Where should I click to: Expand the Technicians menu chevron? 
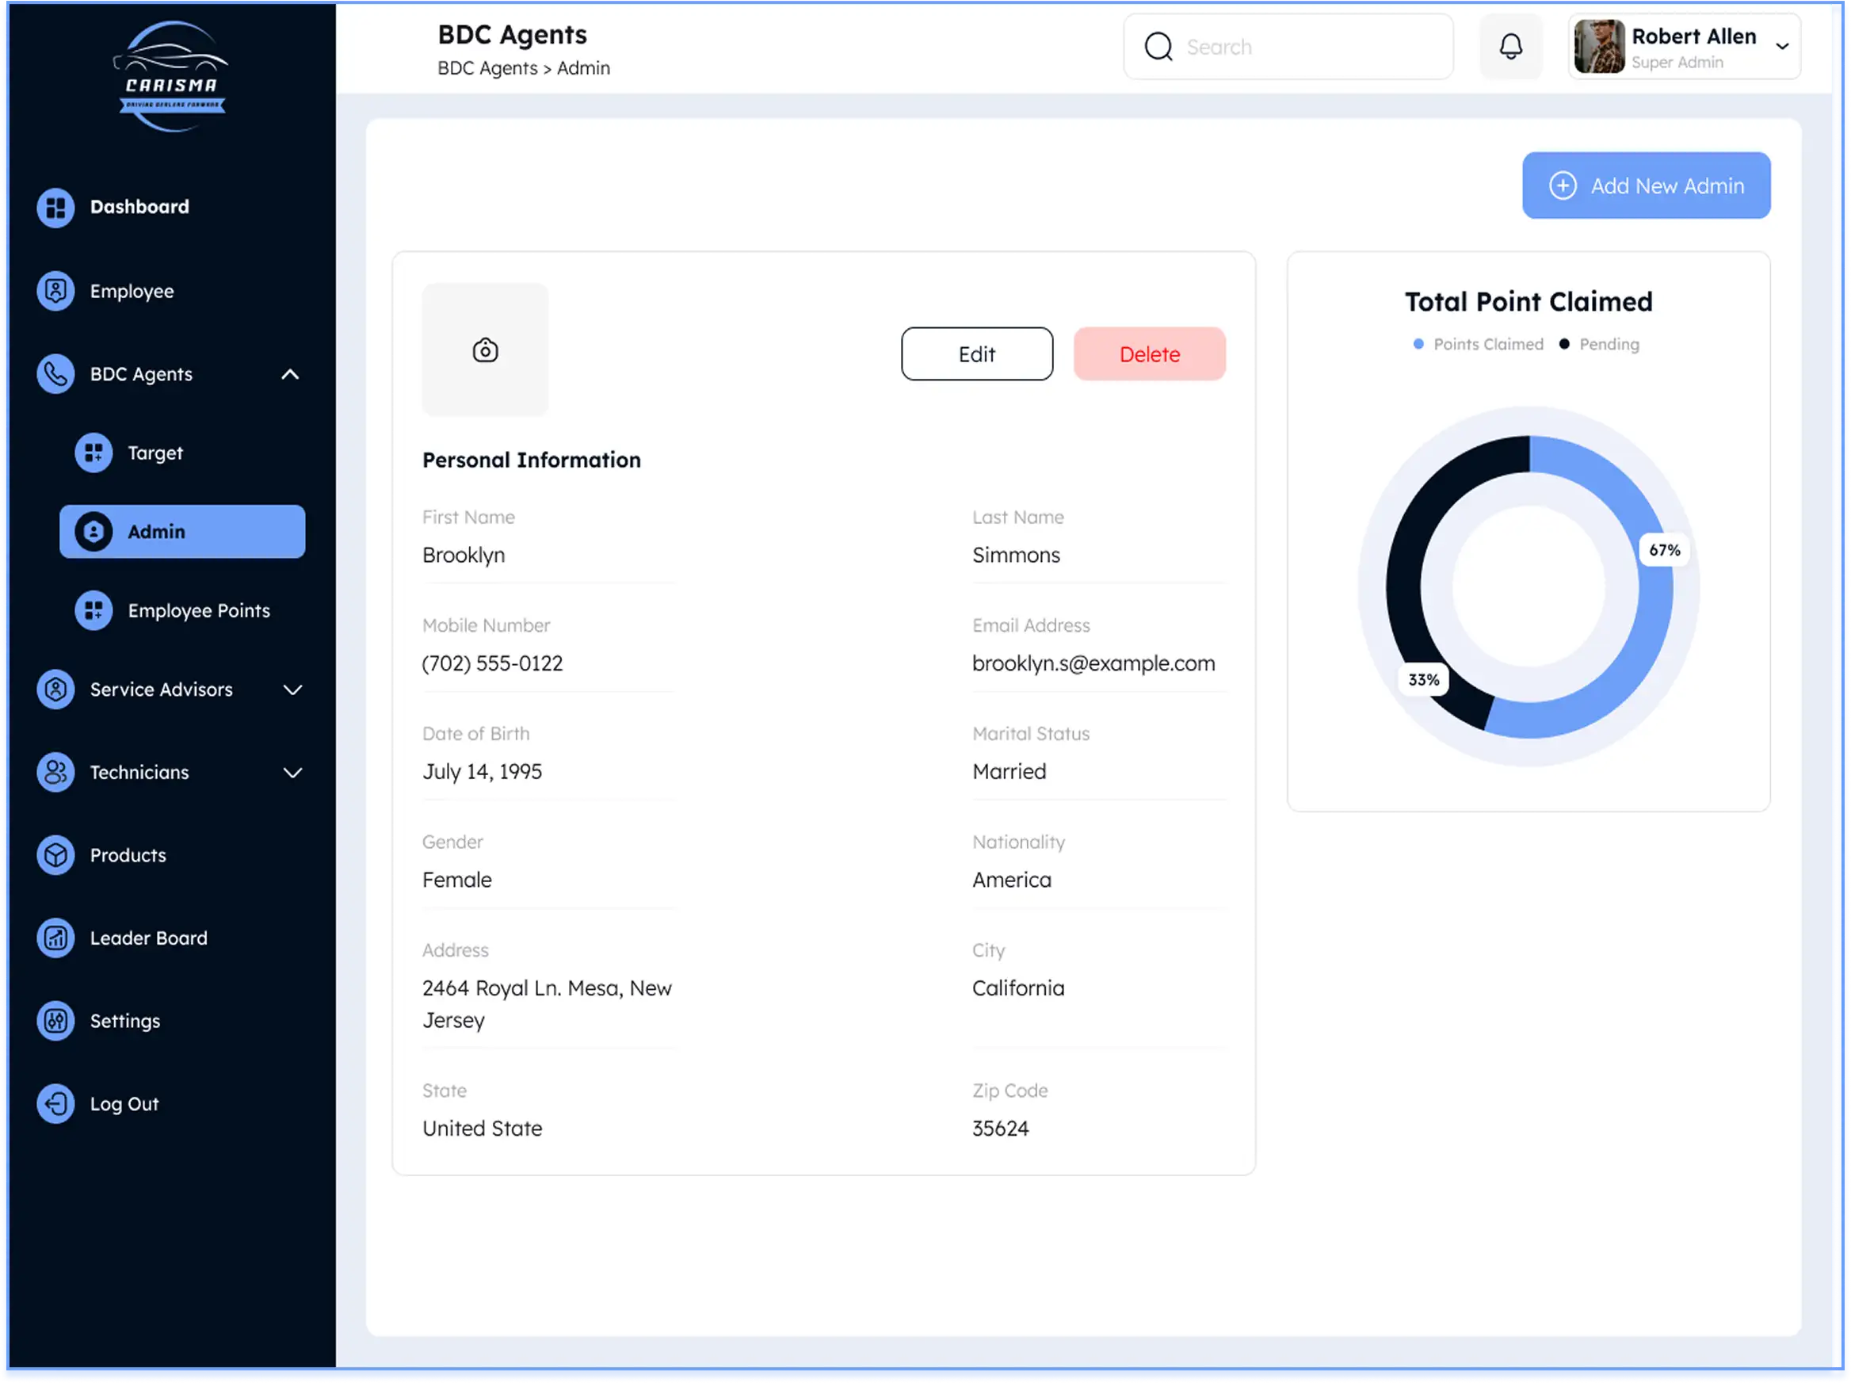[292, 773]
